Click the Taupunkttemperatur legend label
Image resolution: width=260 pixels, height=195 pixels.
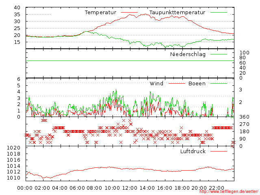point(177,13)
